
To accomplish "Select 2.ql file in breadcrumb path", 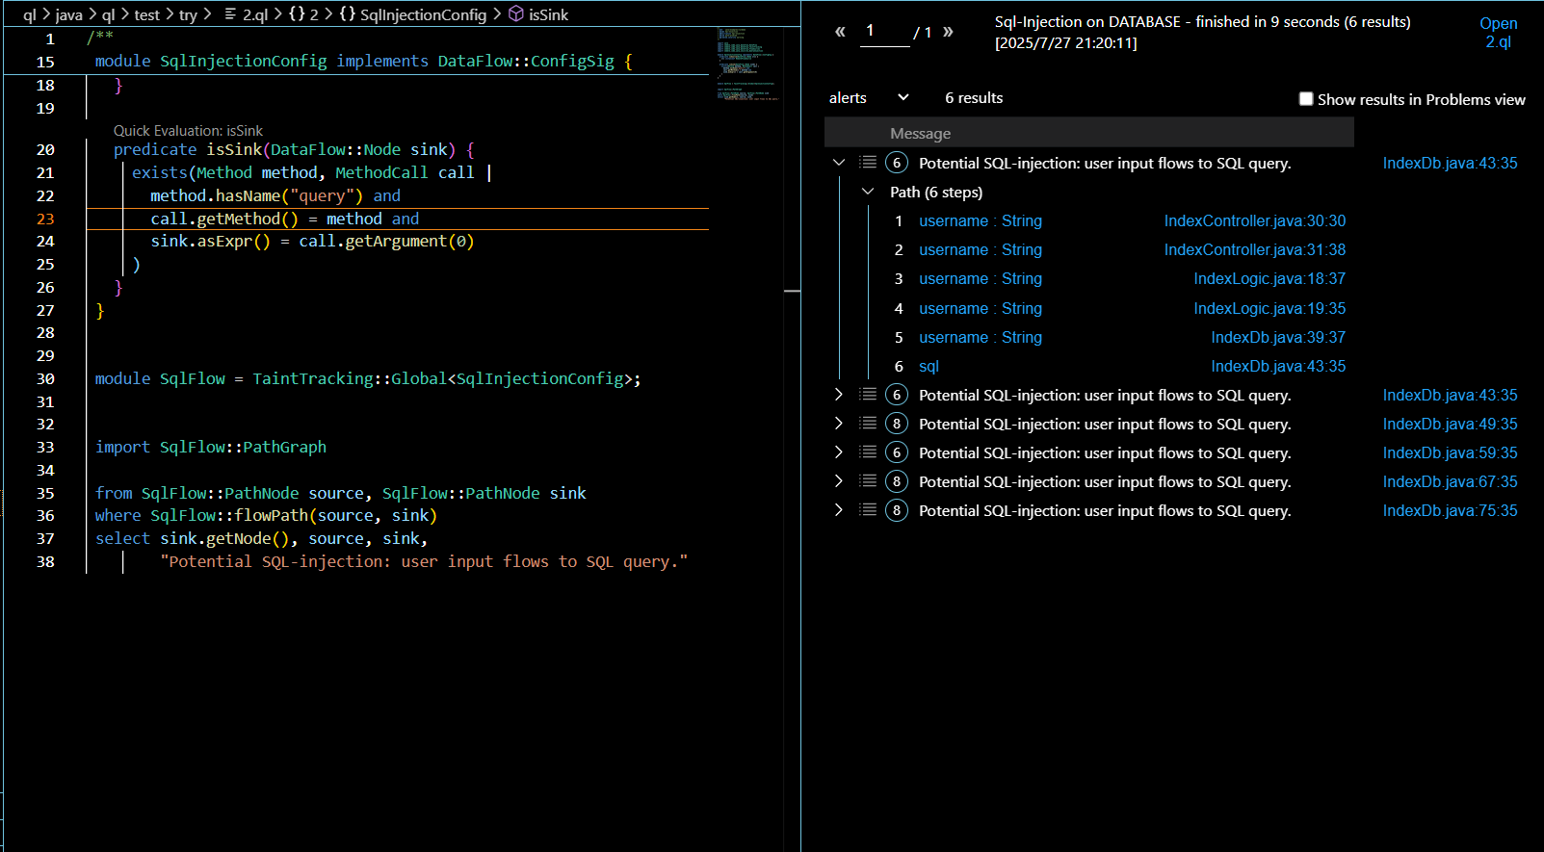I will coord(254,14).
